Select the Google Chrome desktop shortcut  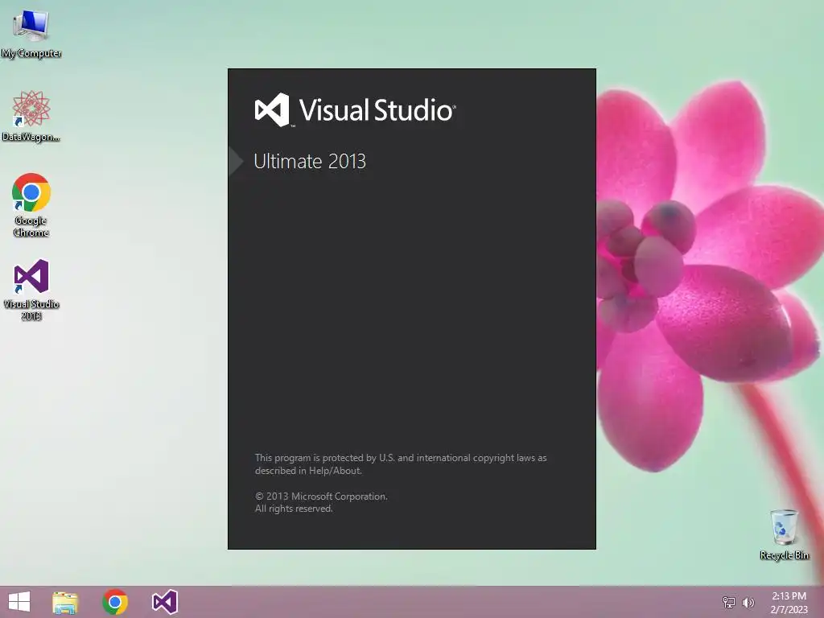[31, 205]
